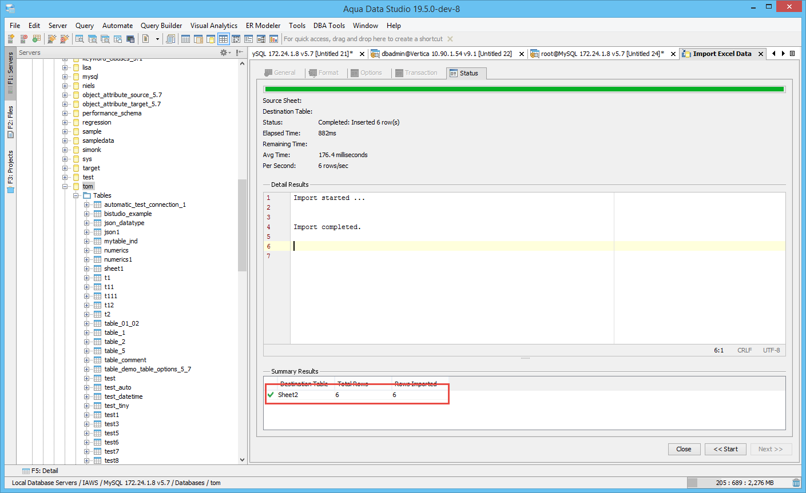Click the database icon next to sampledata
Viewport: 806px width, 493px height.
tap(76, 141)
